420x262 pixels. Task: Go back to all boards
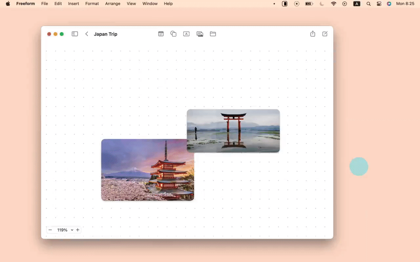(87, 34)
